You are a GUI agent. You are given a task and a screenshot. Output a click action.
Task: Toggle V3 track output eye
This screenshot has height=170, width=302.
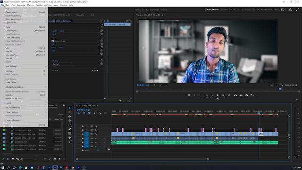coord(96,126)
